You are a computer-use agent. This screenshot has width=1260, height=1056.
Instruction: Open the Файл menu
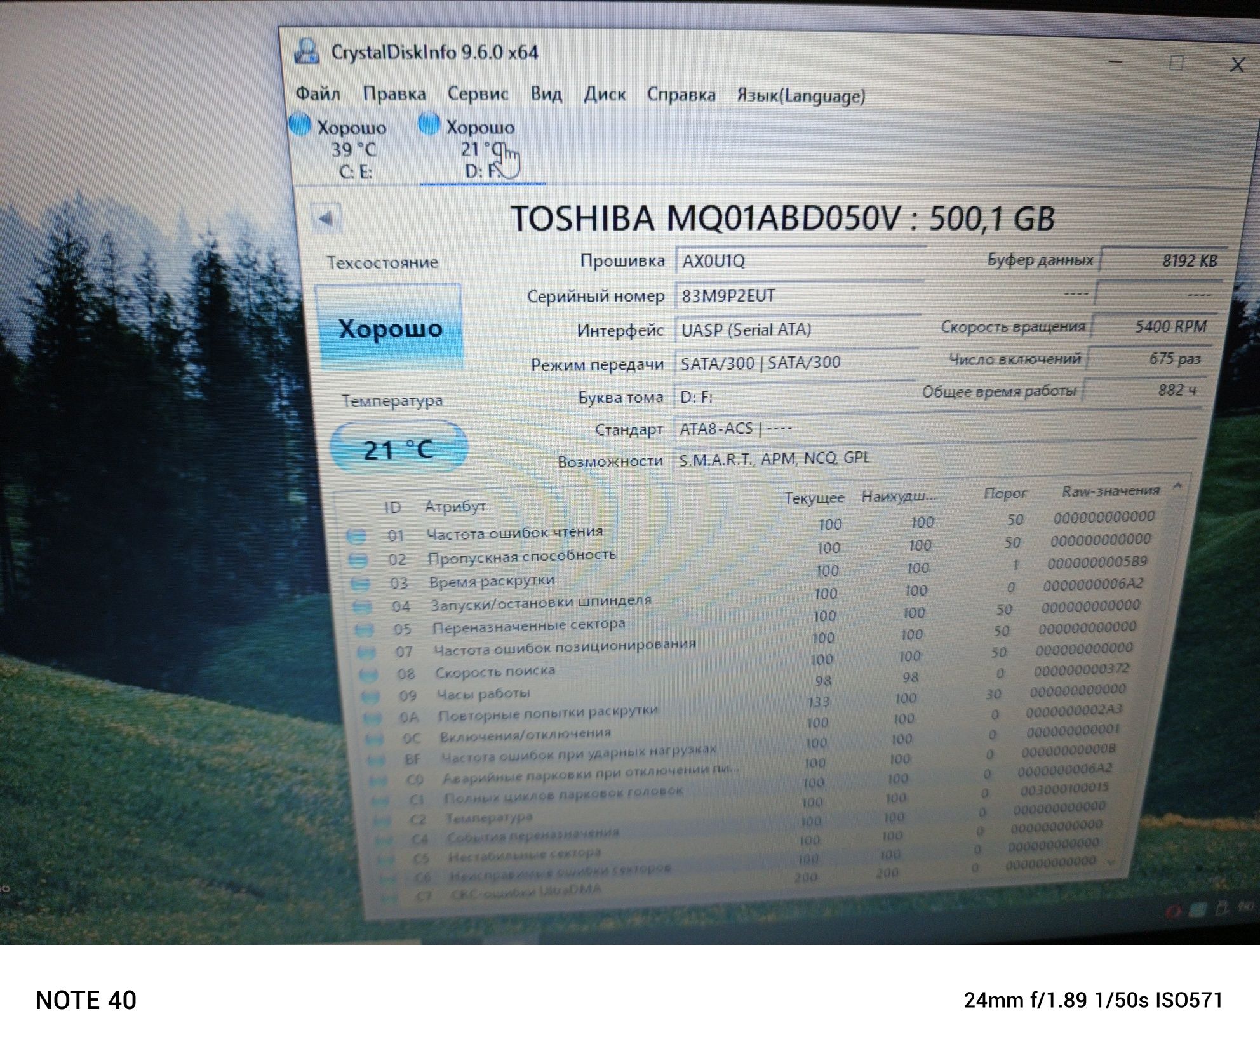coord(318,94)
